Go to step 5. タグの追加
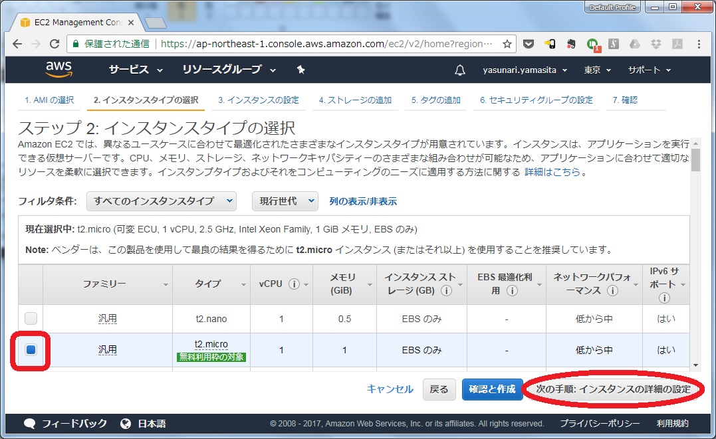Image resolution: width=716 pixels, height=439 pixels. click(435, 100)
